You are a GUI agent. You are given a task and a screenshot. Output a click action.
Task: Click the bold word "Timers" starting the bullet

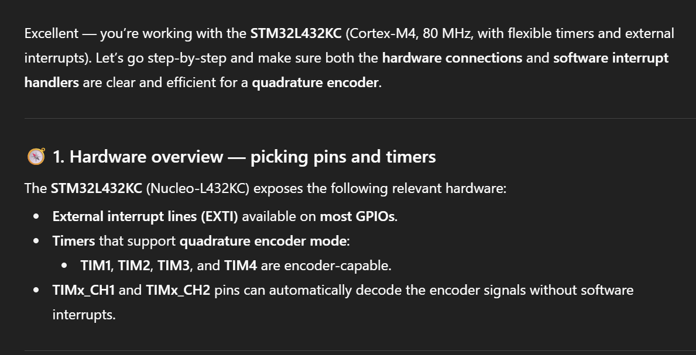(74, 241)
